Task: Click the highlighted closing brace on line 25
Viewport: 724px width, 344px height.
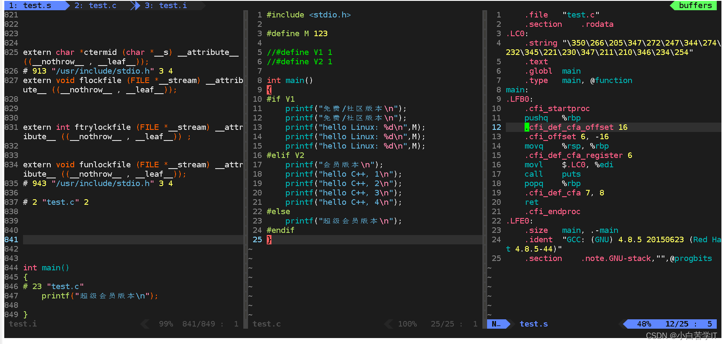Action: 269,240
